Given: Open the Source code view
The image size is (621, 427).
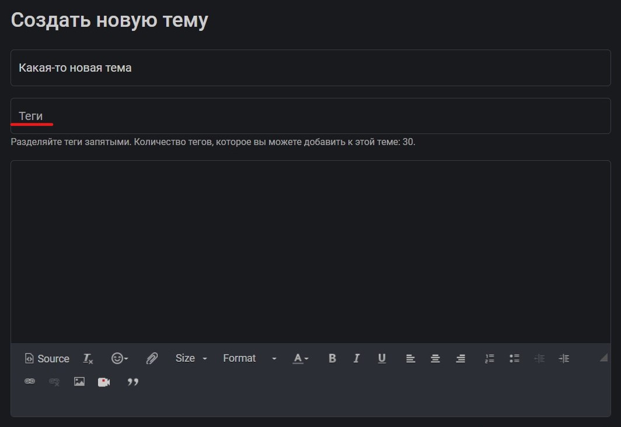Looking at the screenshot, I should [47, 358].
